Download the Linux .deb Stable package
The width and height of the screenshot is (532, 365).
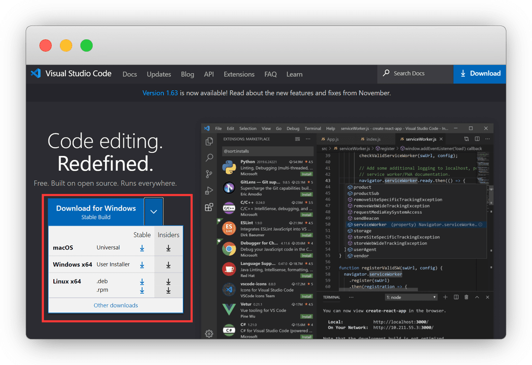click(142, 281)
